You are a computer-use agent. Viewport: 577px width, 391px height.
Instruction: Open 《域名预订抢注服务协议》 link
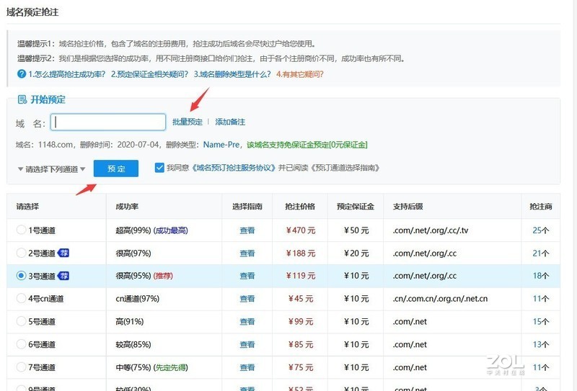[233, 168]
